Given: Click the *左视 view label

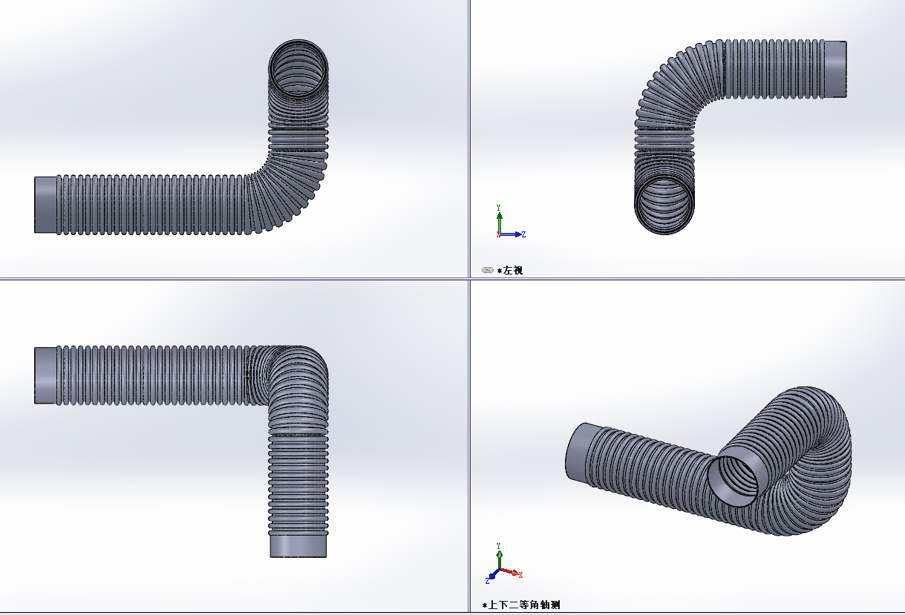Looking at the screenshot, I should point(510,270).
